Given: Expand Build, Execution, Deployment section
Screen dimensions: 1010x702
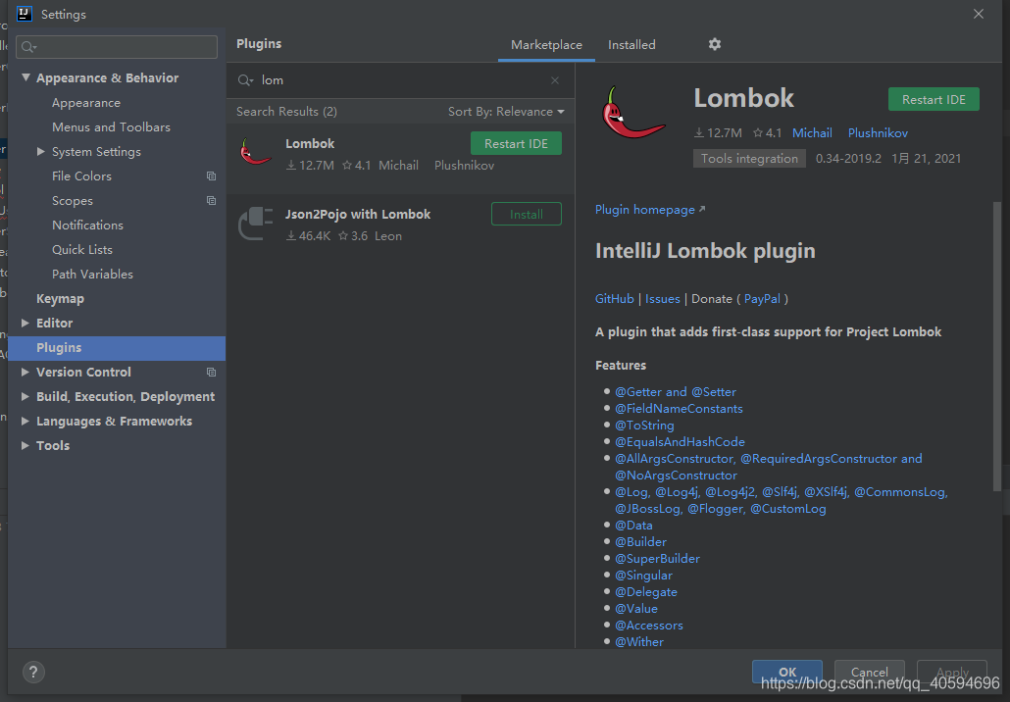Looking at the screenshot, I should (25, 396).
